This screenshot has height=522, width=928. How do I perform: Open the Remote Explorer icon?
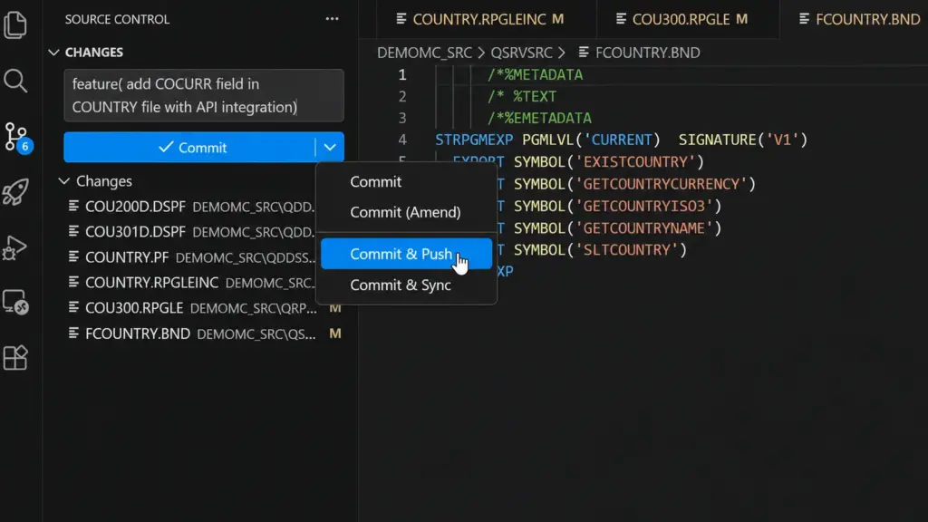click(x=15, y=303)
